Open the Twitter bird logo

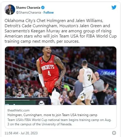click(114, 7)
